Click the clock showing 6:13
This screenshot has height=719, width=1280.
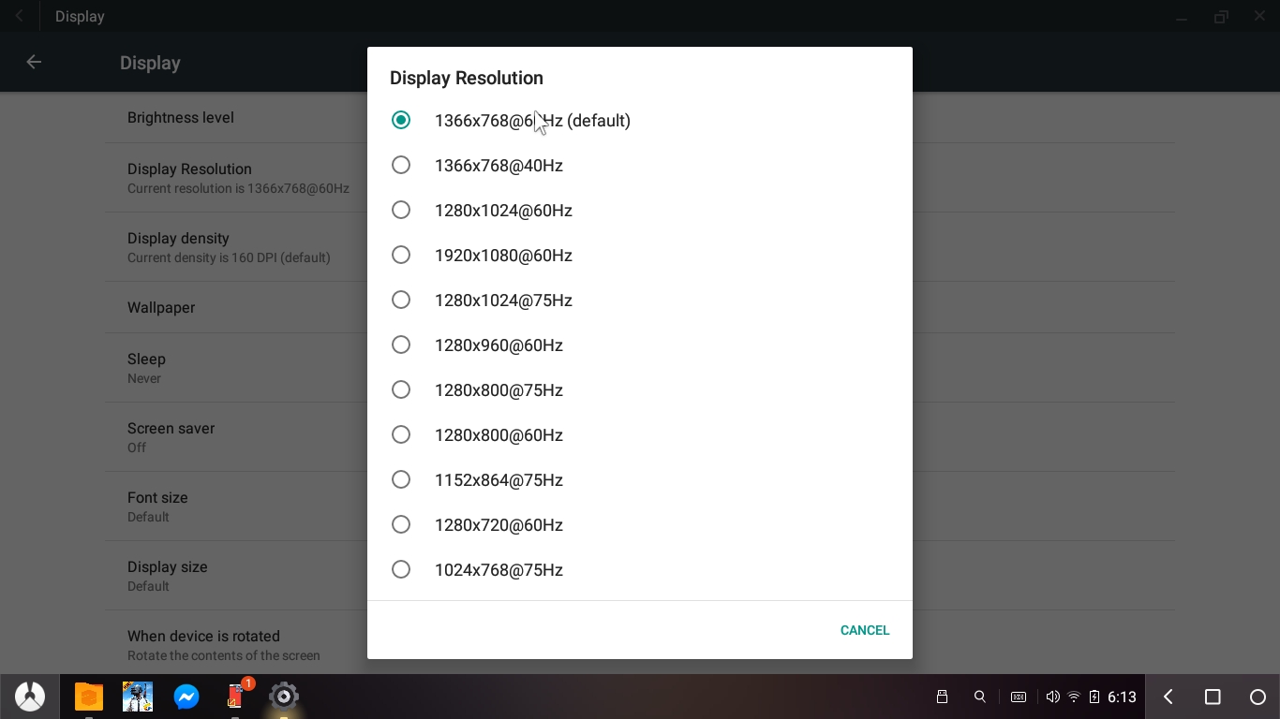[1122, 697]
